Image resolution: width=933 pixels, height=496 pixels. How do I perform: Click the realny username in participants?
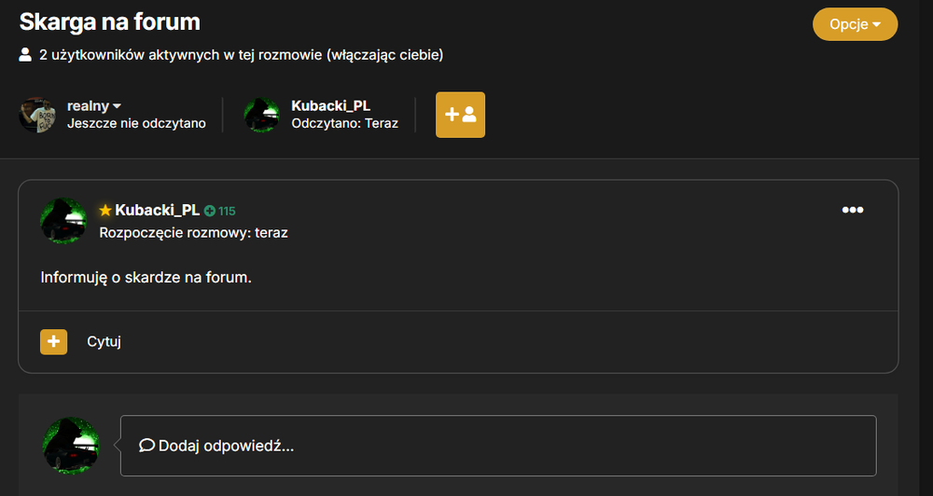pyautogui.click(x=88, y=106)
